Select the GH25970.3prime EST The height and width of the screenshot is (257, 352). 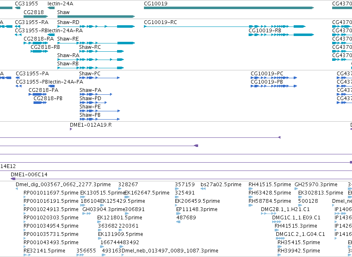(296, 189)
